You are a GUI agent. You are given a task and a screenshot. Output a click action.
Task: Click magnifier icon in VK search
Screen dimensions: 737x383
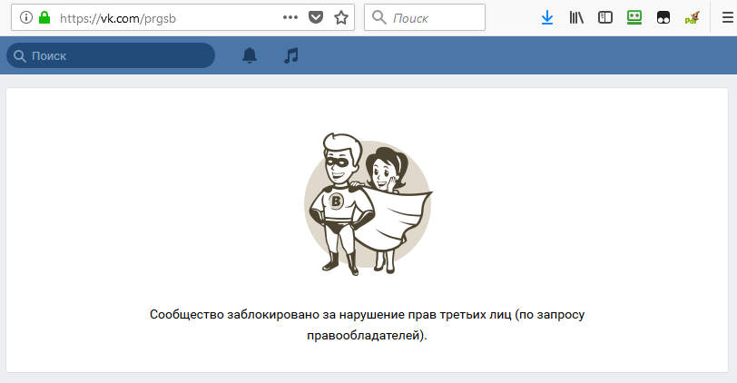coord(20,56)
